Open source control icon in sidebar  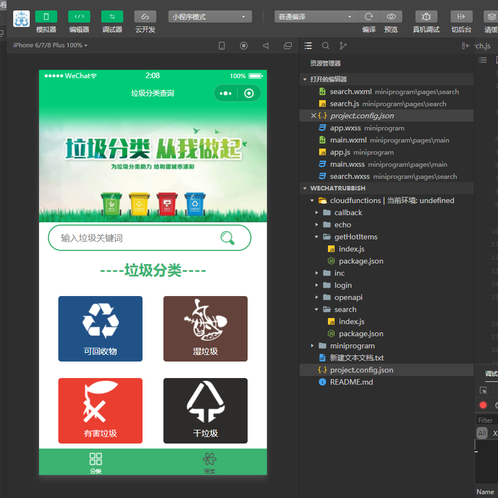tap(343, 46)
